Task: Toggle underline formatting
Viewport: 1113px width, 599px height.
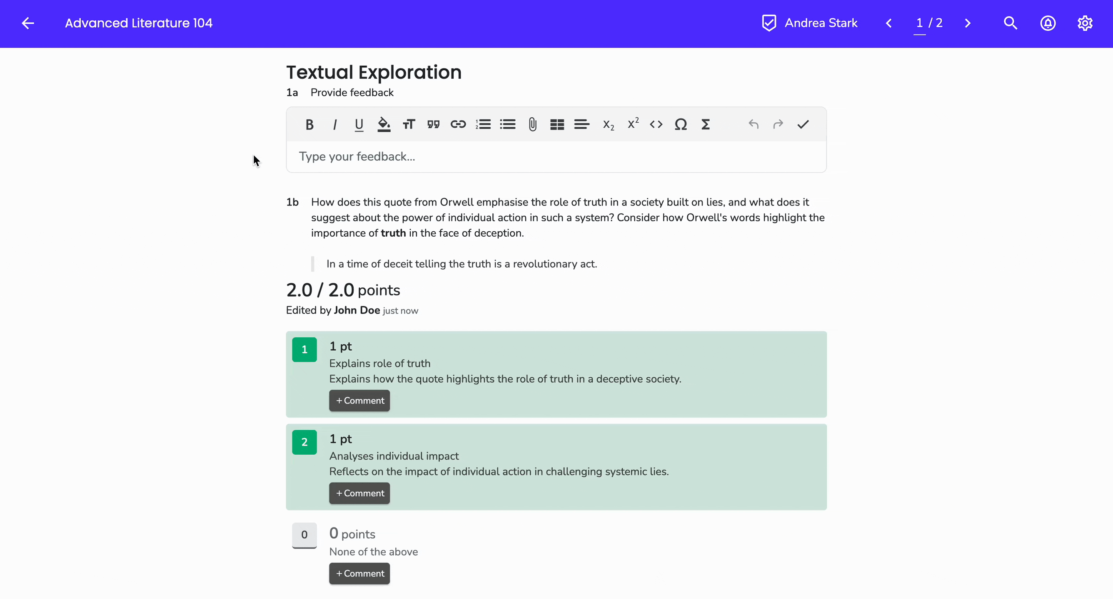Action: tap(359, 125)
